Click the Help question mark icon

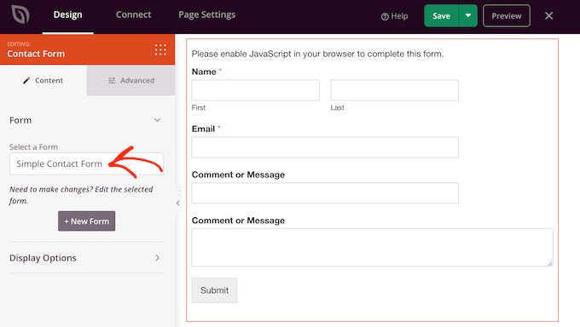click(x=385, y=17)
